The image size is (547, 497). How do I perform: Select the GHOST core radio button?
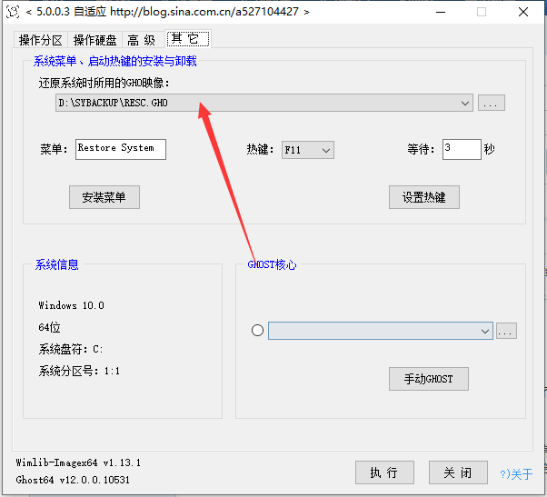pyautogui.click(x=257, y=331)
